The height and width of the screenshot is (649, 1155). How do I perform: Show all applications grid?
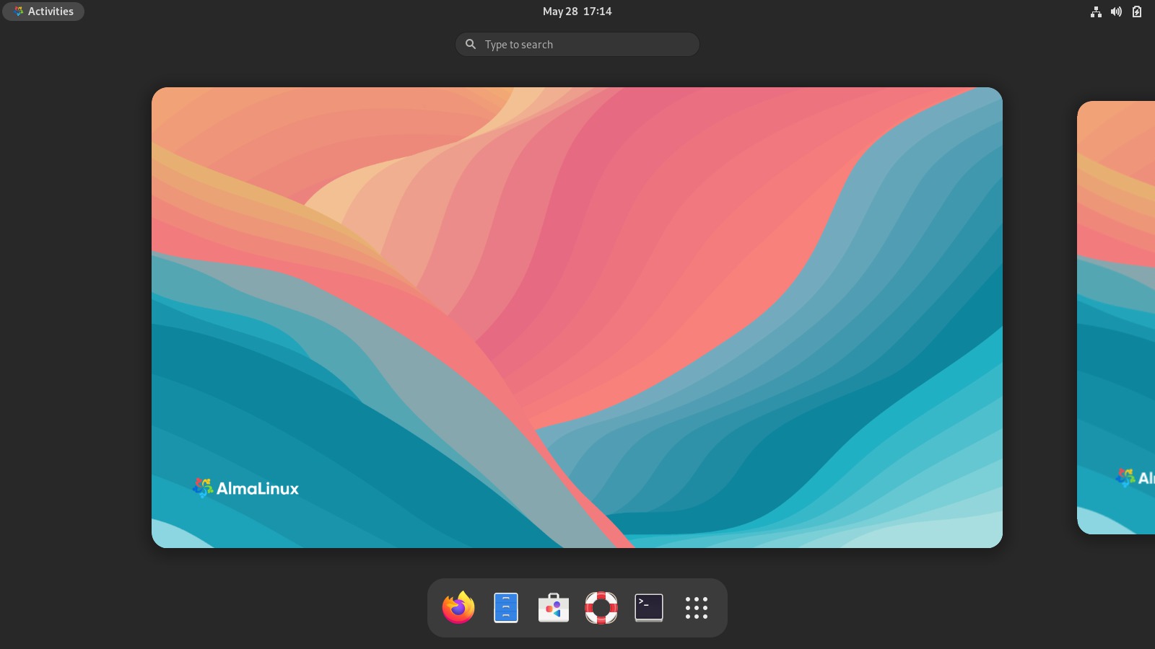(x=697, y=608)
